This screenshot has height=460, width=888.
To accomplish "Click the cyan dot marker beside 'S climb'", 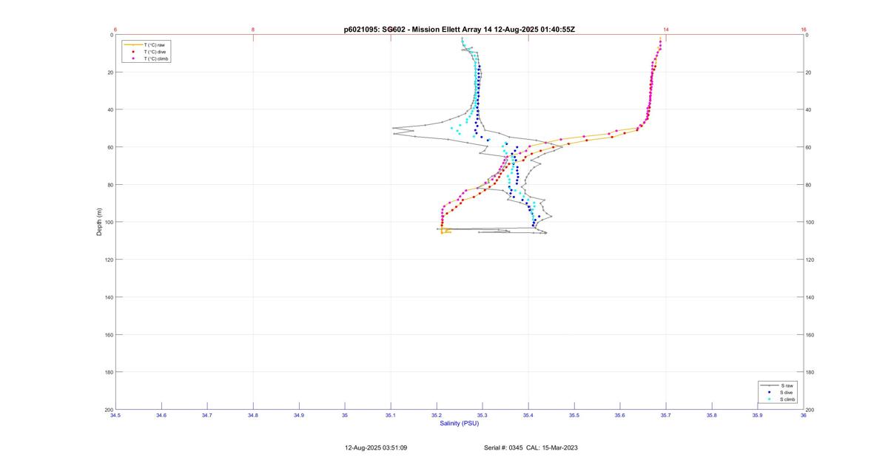I will [770, 399].
